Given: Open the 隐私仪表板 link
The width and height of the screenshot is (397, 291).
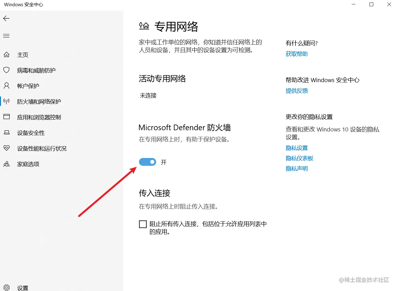Looking at the screenshot, I should pyautogui.click(x=300, y=158).
